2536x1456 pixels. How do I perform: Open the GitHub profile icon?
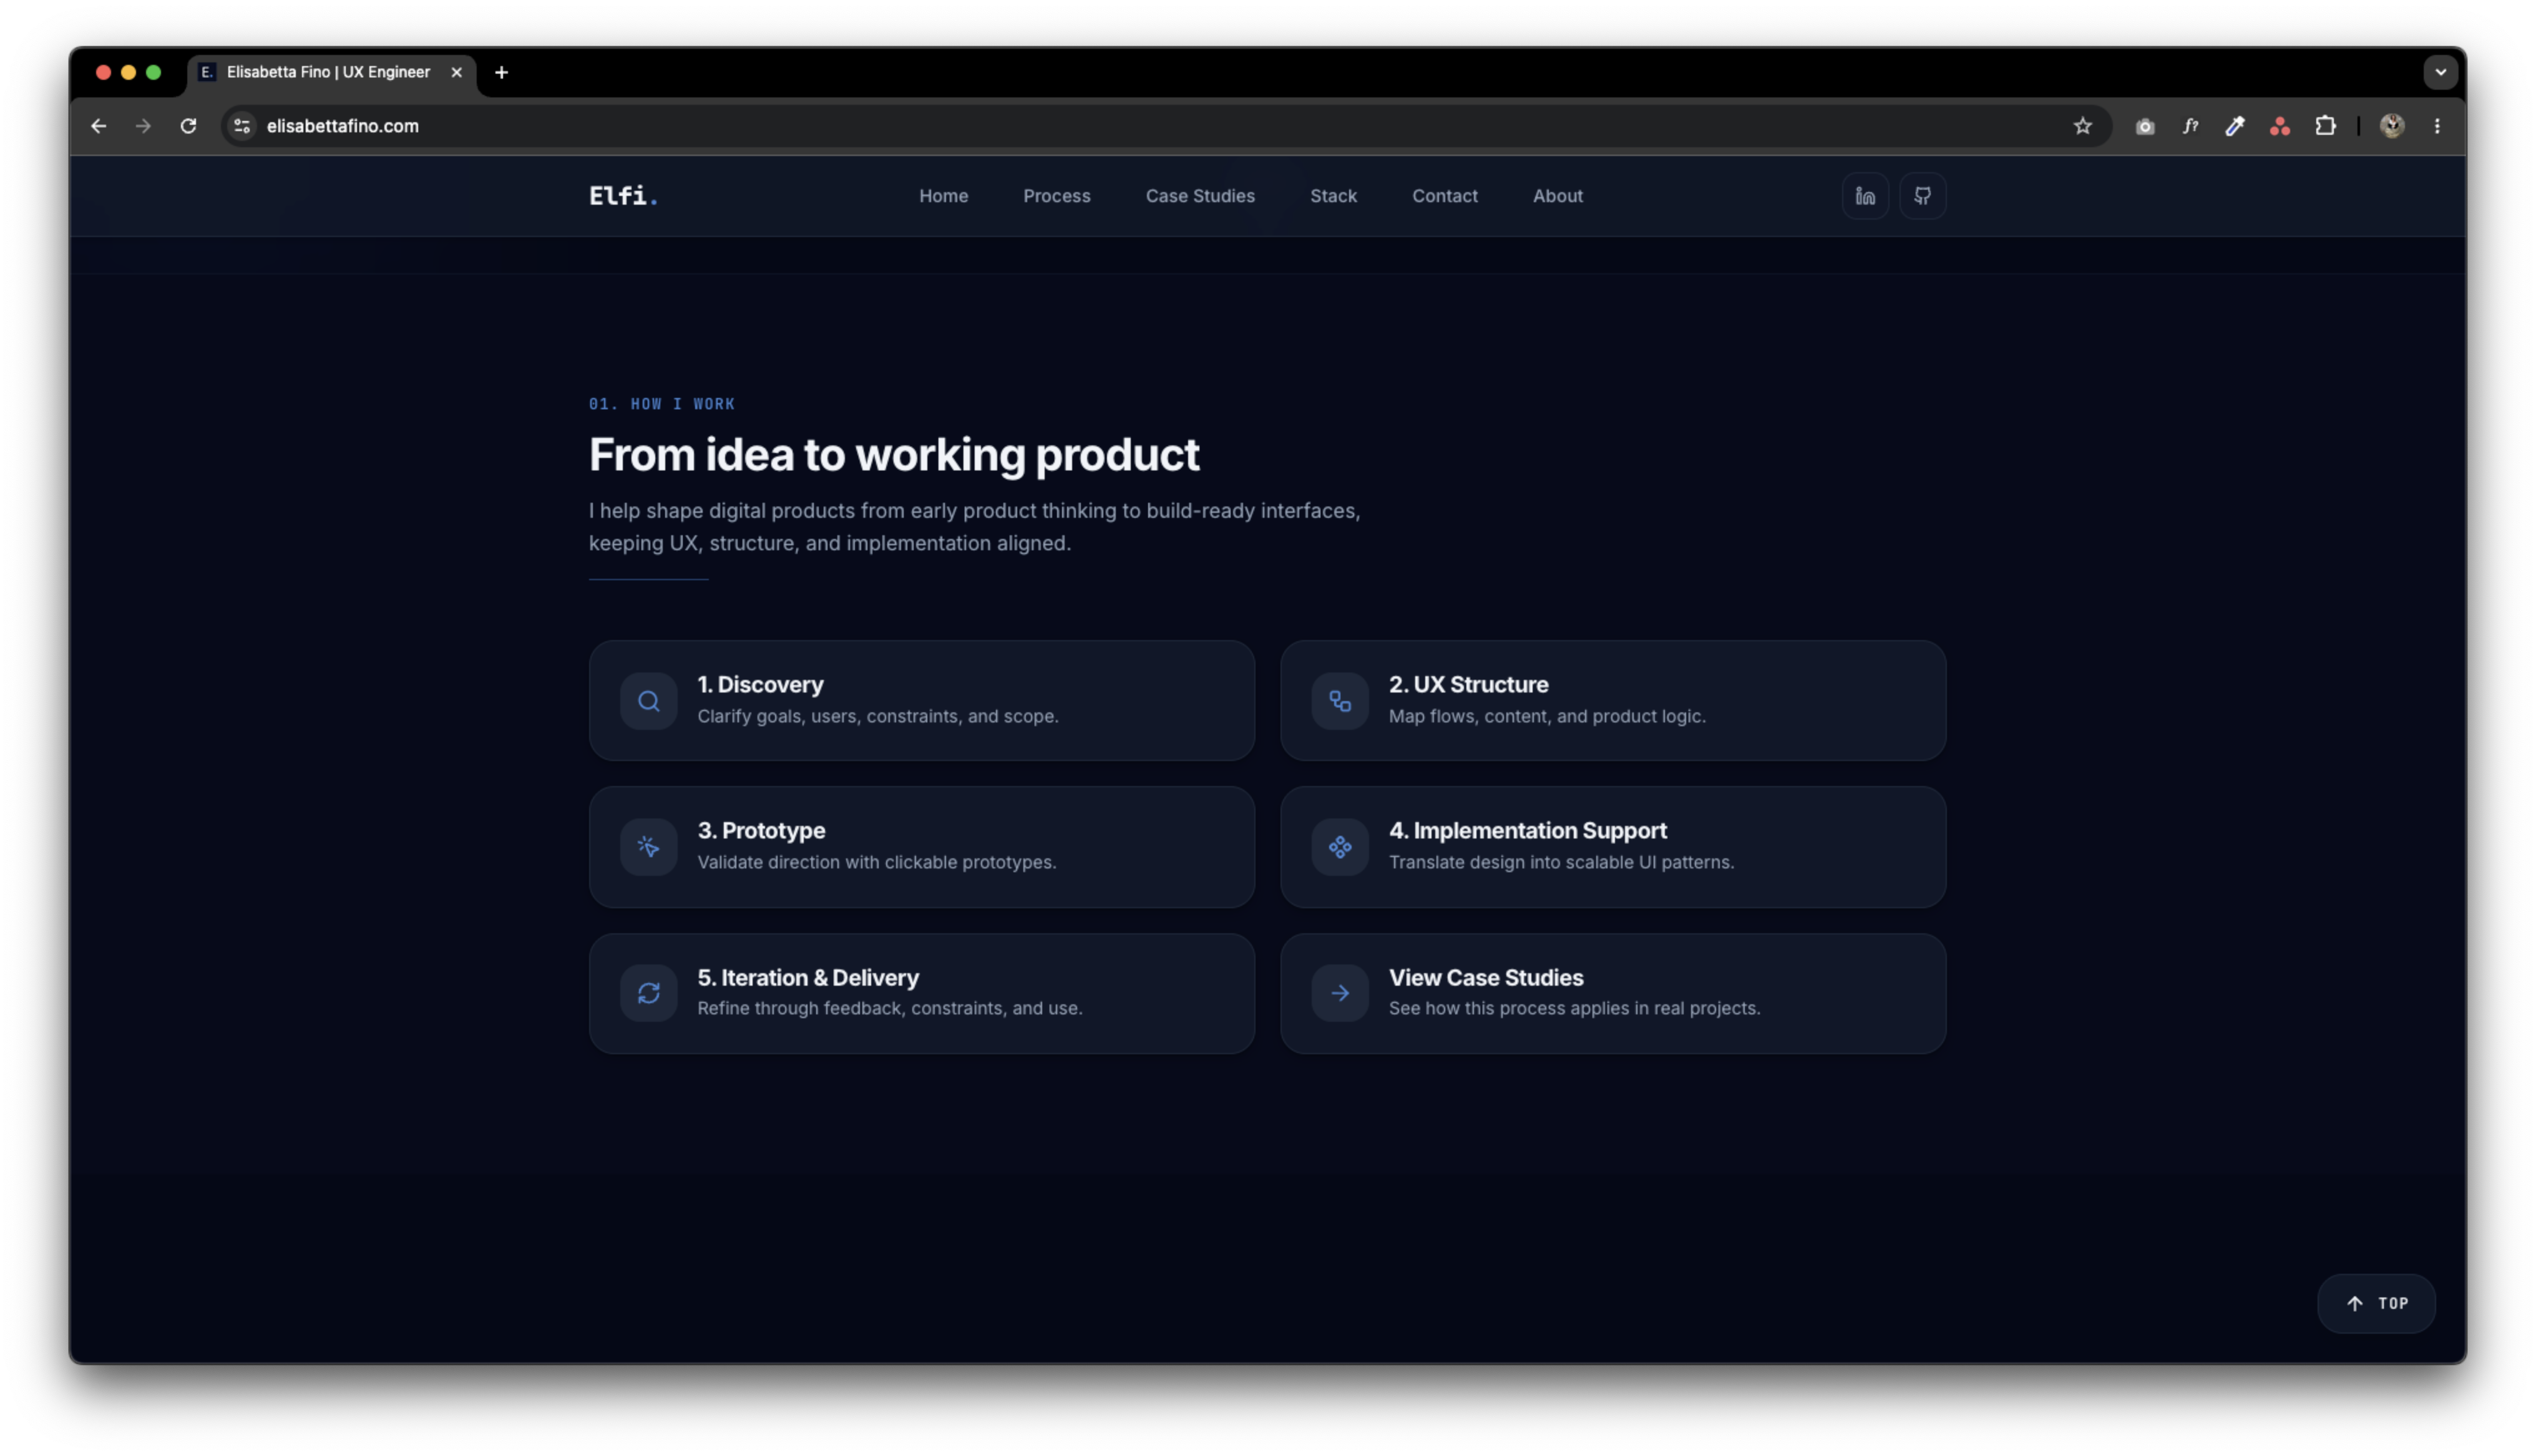[1922, 196]
